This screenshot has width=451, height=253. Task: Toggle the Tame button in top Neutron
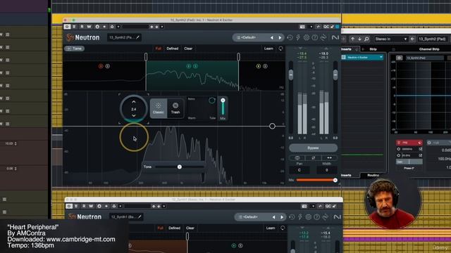click(x=74, y=48)
